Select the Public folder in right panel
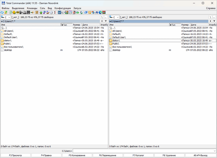The height and width of the screenshot is (158, 217). tap(116, 44)
